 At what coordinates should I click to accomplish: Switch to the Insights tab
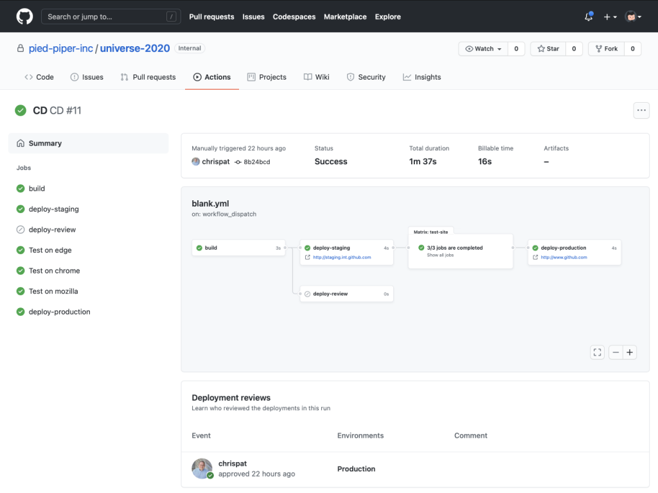pos(422,77)
